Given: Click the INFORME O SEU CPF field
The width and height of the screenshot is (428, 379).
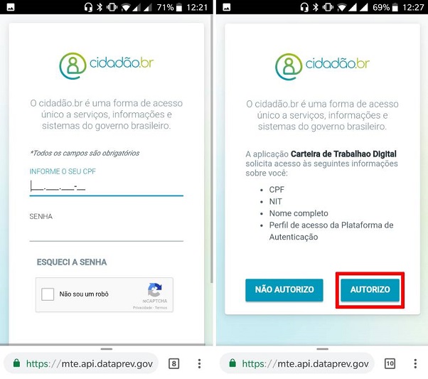Looking at the screenshot, I should 107,187.
